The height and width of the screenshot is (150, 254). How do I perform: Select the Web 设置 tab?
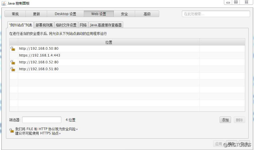[99, 14]
